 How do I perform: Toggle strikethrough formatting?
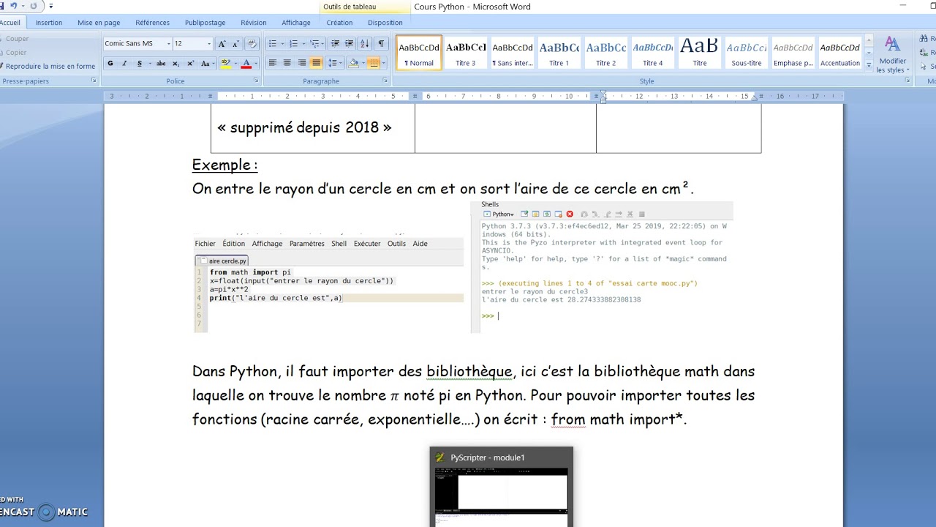[x=161, y=64]
